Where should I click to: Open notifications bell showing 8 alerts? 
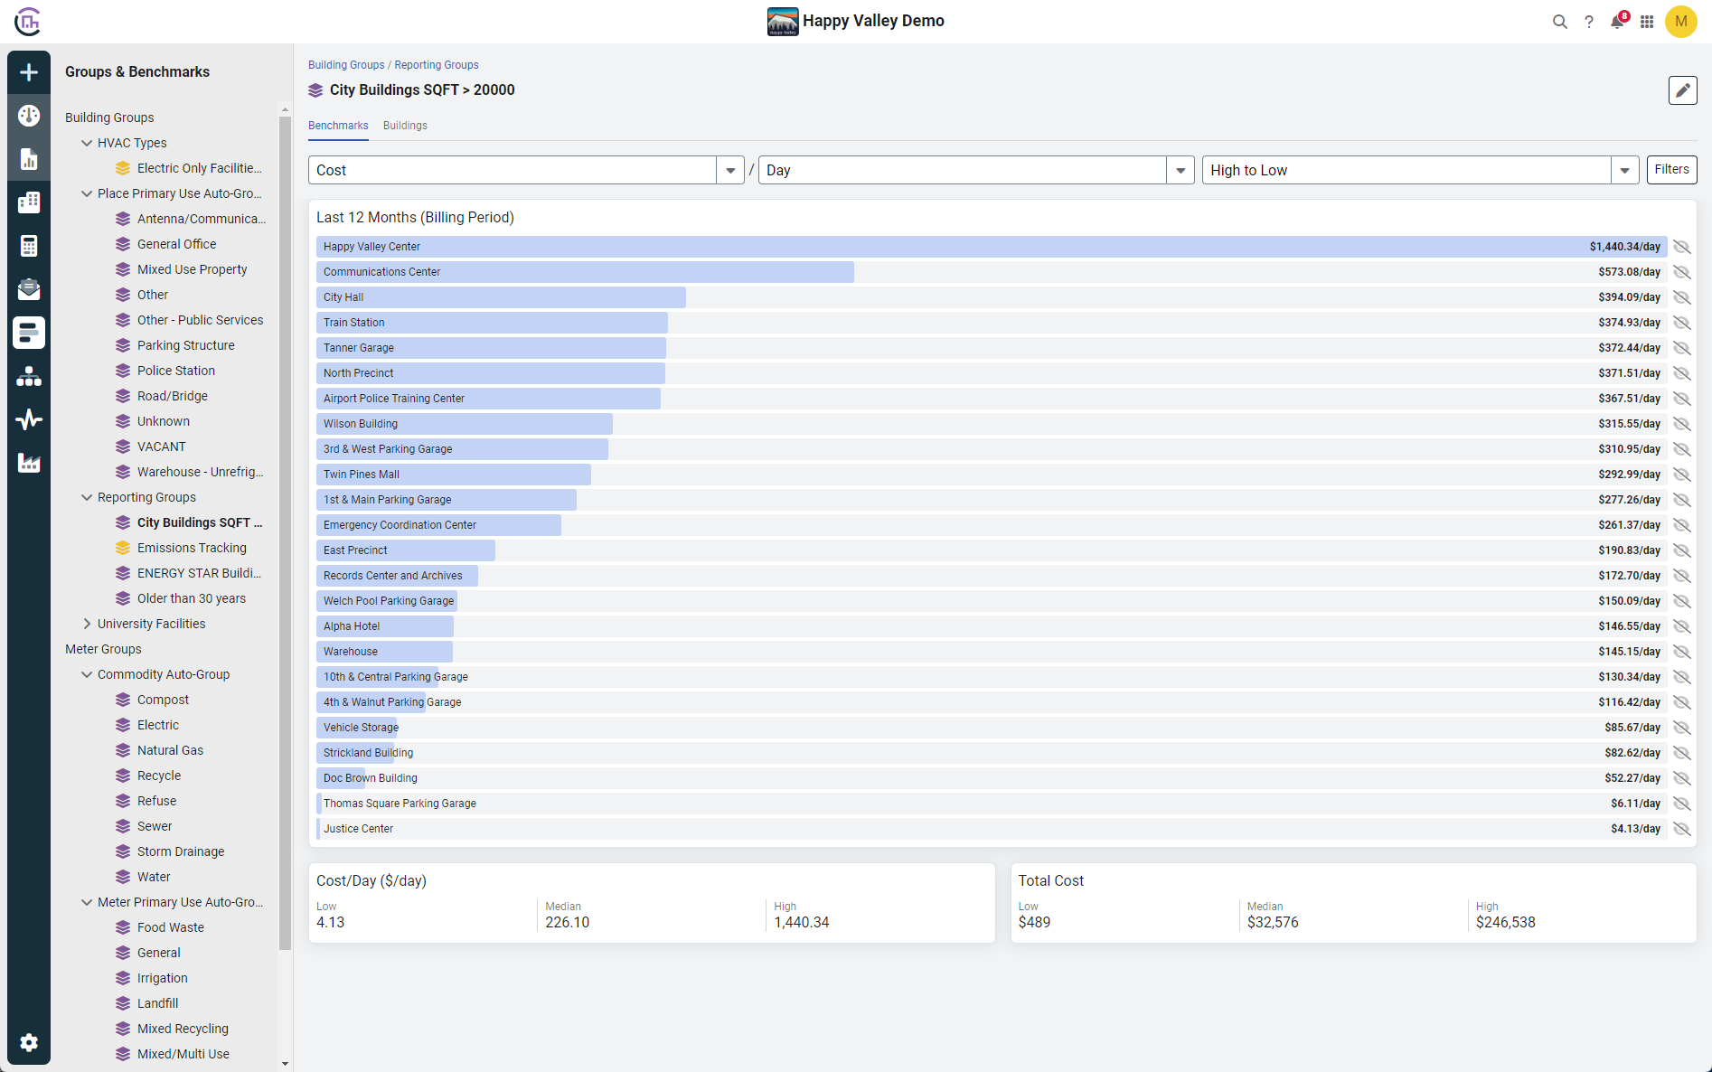1617,22
